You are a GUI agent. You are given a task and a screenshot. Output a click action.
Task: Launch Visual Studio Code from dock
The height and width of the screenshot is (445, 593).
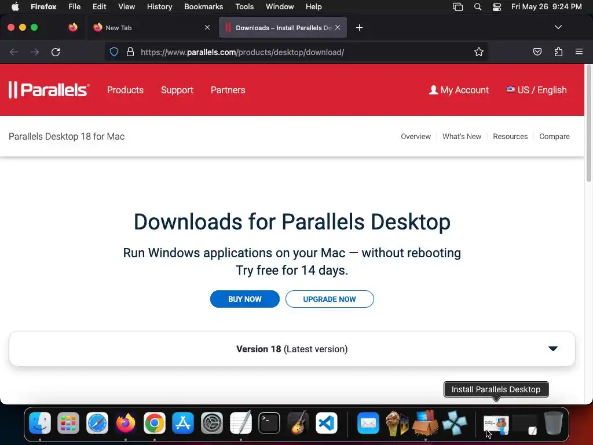327,422
